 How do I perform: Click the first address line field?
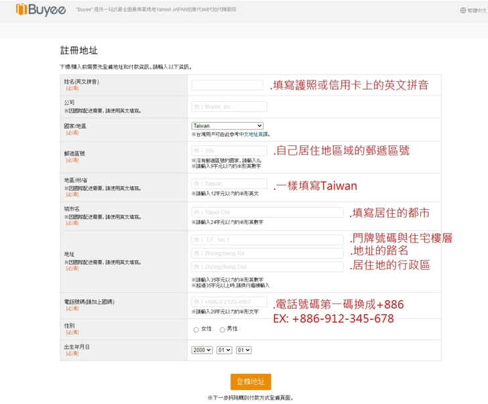tap(267, 240)
